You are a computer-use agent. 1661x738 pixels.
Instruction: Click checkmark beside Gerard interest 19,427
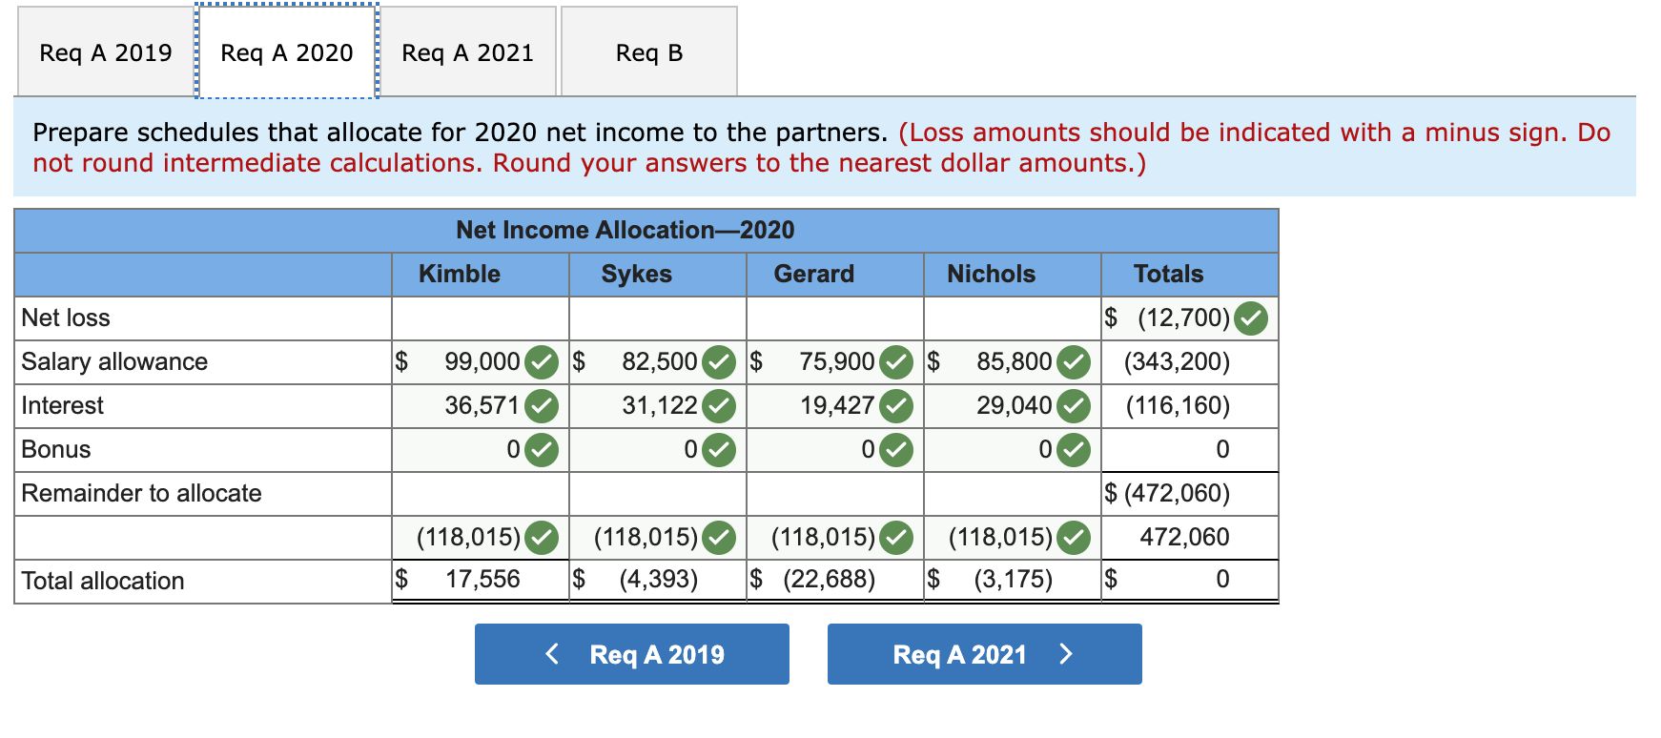[x=896, y=406]
